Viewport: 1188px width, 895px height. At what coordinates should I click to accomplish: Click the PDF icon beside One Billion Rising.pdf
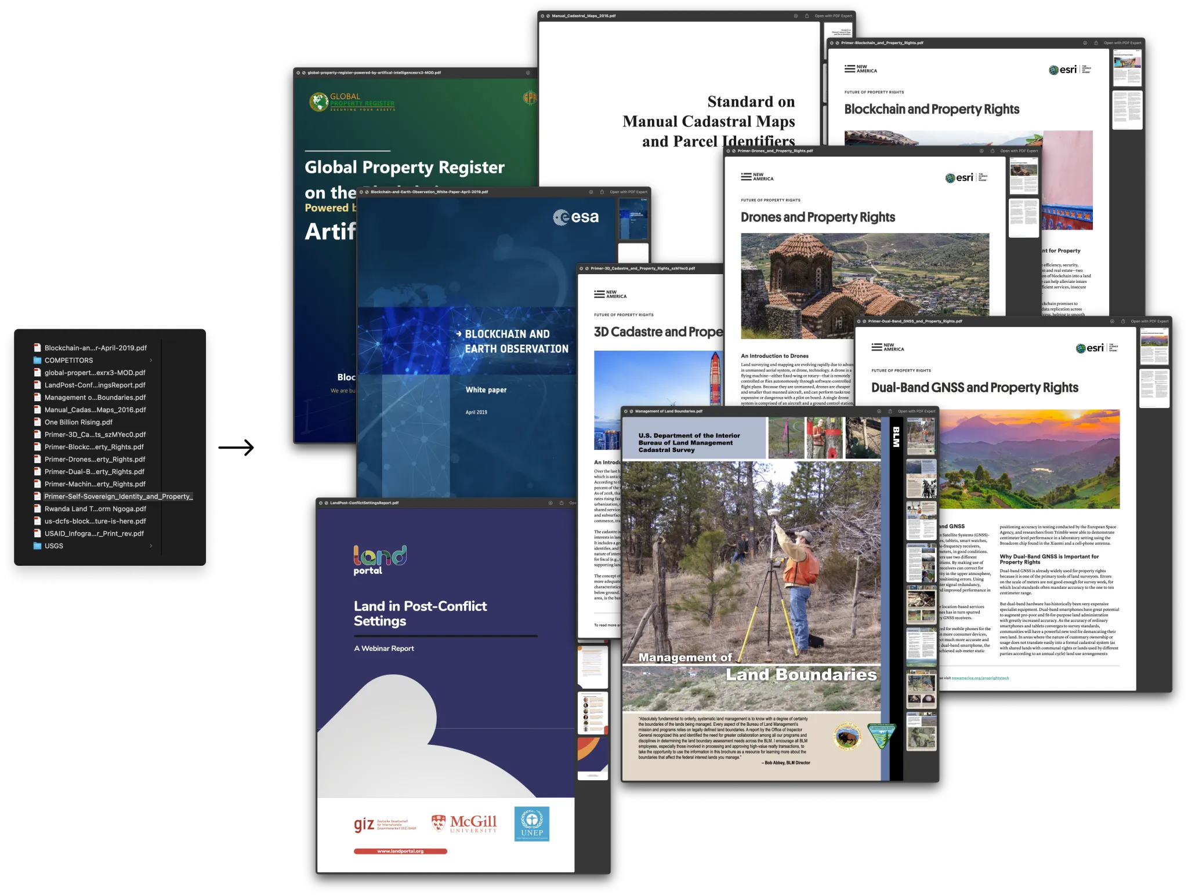click(x=38, y=422)
